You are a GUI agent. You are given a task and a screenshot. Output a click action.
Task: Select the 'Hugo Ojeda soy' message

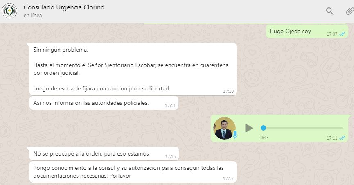tap(307, 31)
